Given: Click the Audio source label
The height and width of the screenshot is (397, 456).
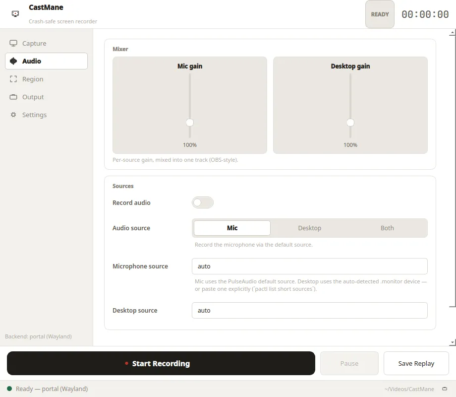Looking at the screenshot, I should 131,228.
